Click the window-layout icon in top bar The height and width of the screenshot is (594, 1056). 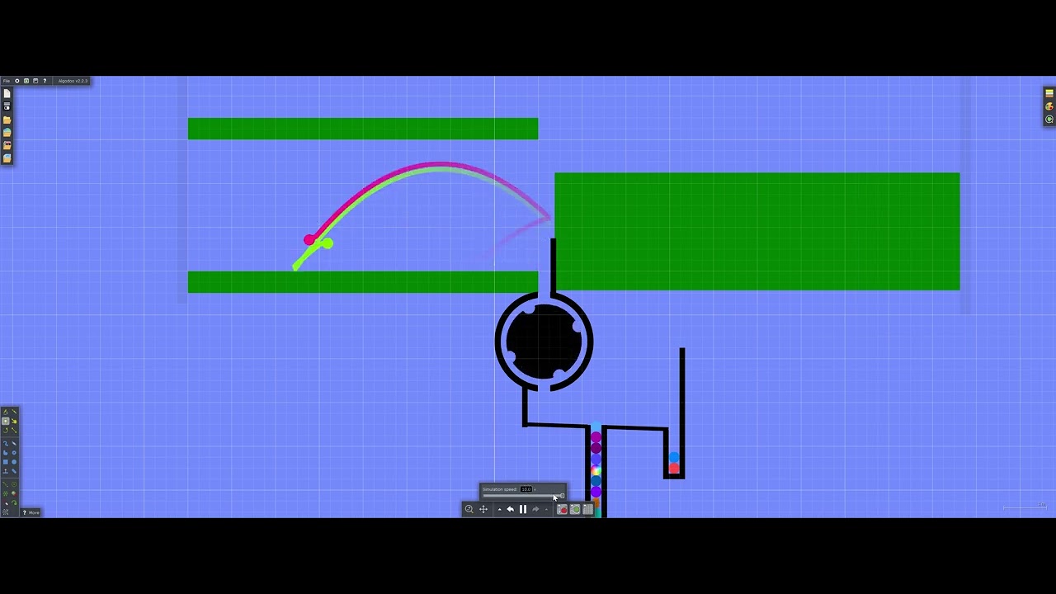pyautogui.click(x=35, y=81)
